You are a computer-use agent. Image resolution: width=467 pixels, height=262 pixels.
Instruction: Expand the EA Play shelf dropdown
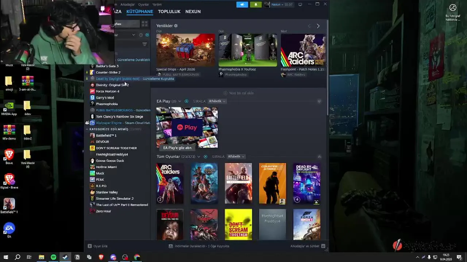(180, 101)
